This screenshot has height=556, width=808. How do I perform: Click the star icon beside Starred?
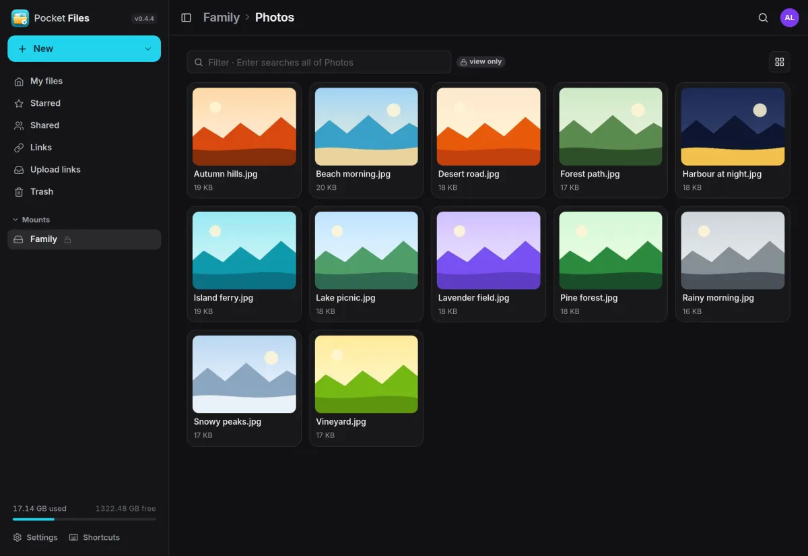[19, 103]
